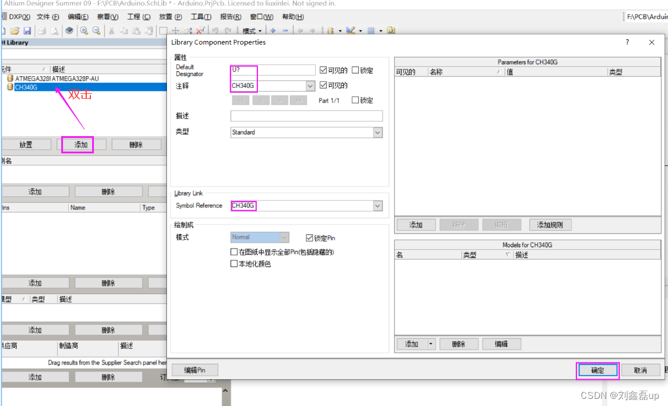Click the grid icon in the toolbar
Viewport: 668px width, 406px height.
pyautogui.click(x=371, y=31)
